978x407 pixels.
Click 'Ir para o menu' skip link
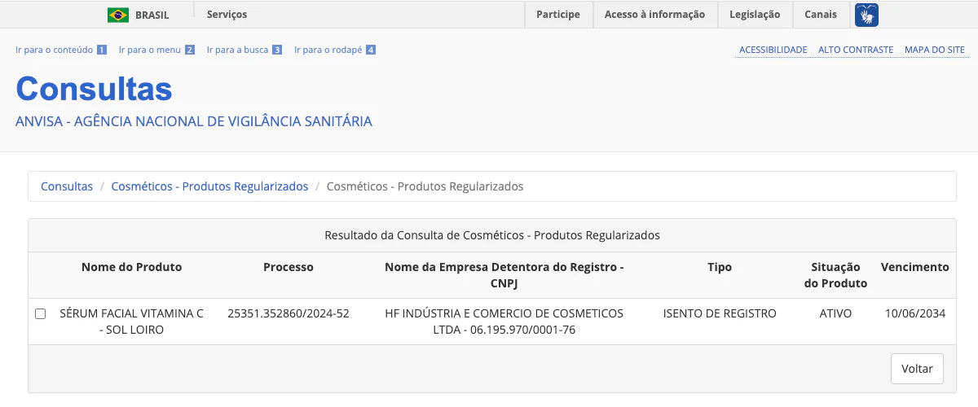(x=149, y=50)
